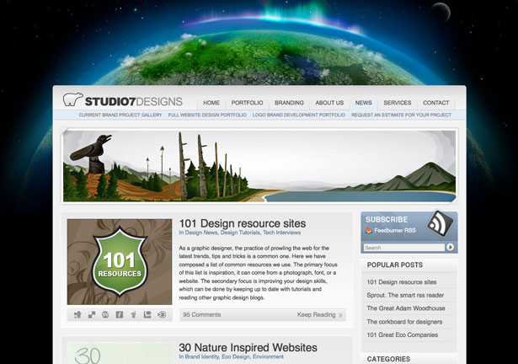The height and width of the screenshot is (364, 518).
Task: Bookmark post with the Delicious icon
Action: point(92,315)
